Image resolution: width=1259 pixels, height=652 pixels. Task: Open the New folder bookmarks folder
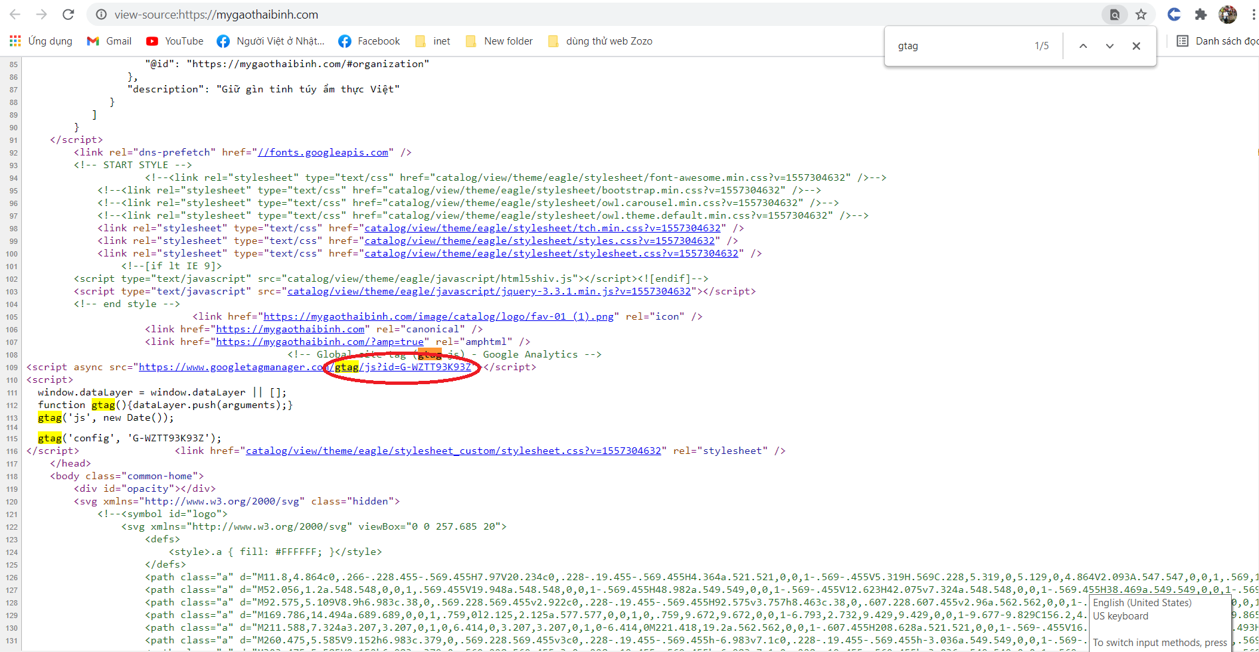pos(499,41)
